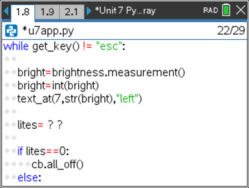Switch to page tab 1.9
249x188 pixels.
[47, 12]
